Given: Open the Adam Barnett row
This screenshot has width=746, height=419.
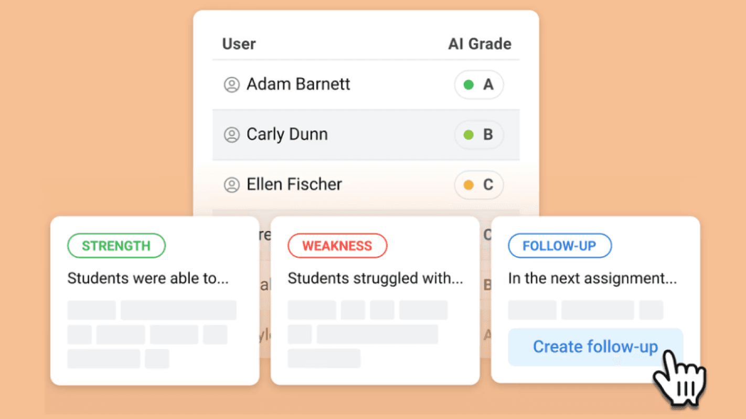Looking at the screenshot, I should coord(366,85).
